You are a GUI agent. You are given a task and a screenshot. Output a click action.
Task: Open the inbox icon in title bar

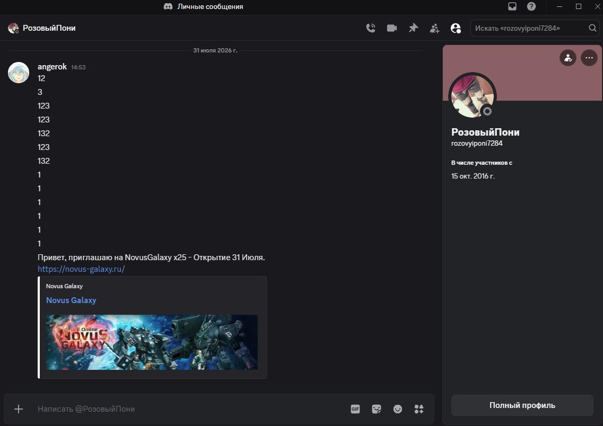point(512,6)
